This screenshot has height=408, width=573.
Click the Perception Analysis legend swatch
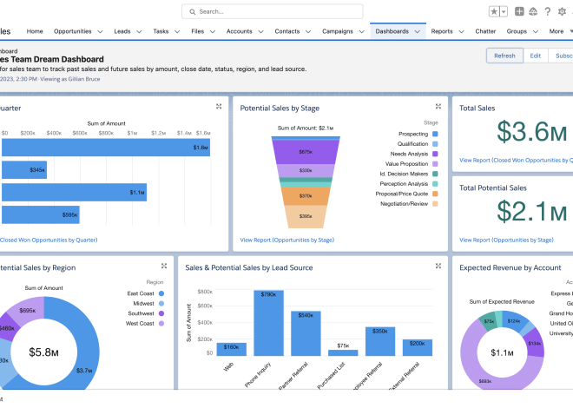pyautogui.click(x=435, y=184)
